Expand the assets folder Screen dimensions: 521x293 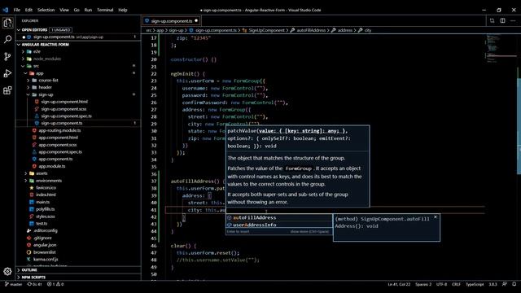tap(26, 173)
